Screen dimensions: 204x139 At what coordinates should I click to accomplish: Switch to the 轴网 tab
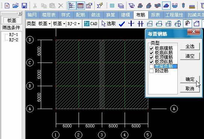(33, 15)
